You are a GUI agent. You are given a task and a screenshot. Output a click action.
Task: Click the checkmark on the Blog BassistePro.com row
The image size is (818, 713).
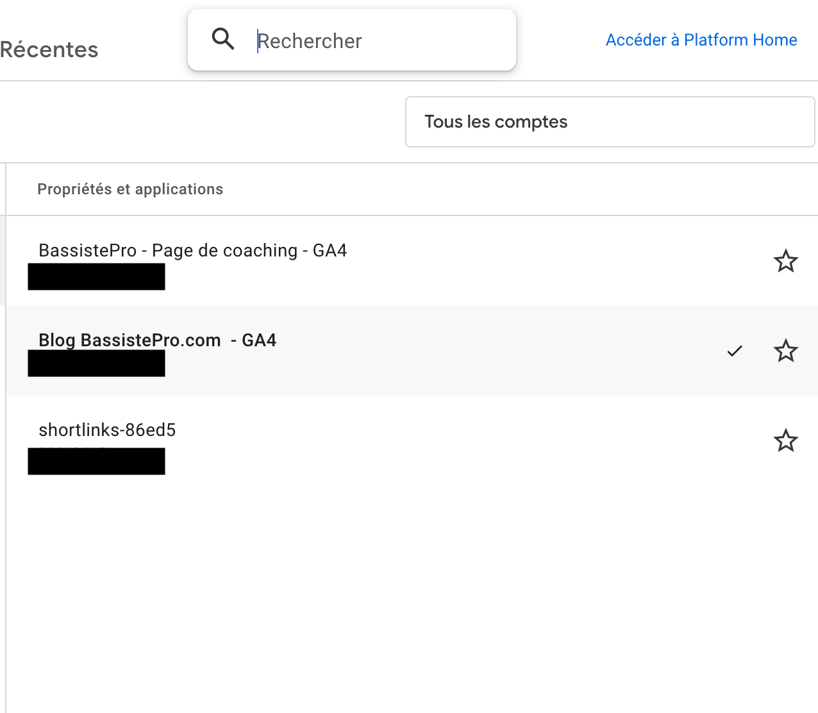(735, 351)
